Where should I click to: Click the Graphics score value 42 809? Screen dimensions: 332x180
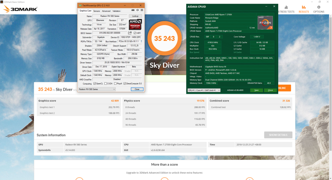[115, 101]
